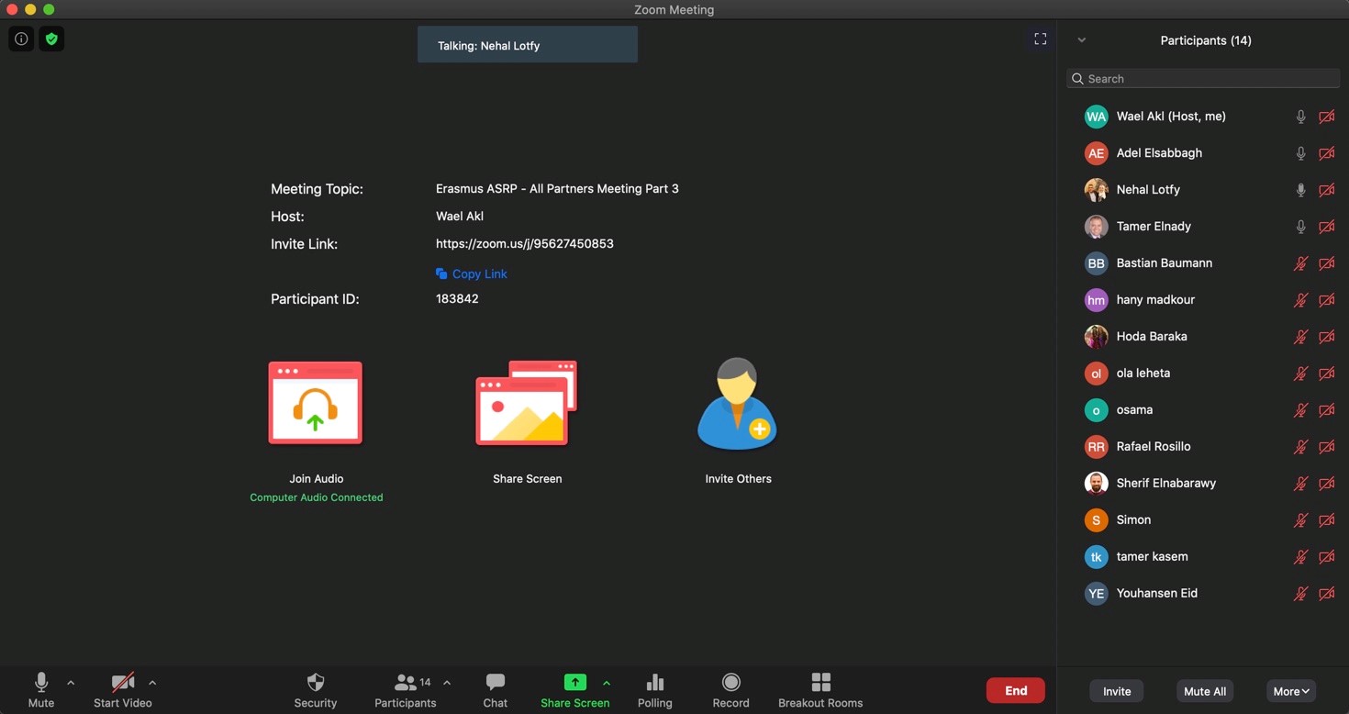Open Polling from the toolbar
Viewport: 1349px width, 714px height.
click(x=655, y=690)
